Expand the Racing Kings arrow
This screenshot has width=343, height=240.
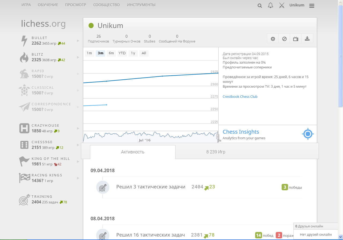78,178
